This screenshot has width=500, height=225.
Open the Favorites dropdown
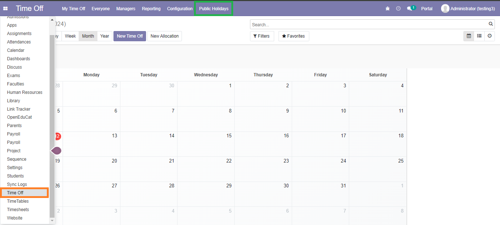coord(294,36)
